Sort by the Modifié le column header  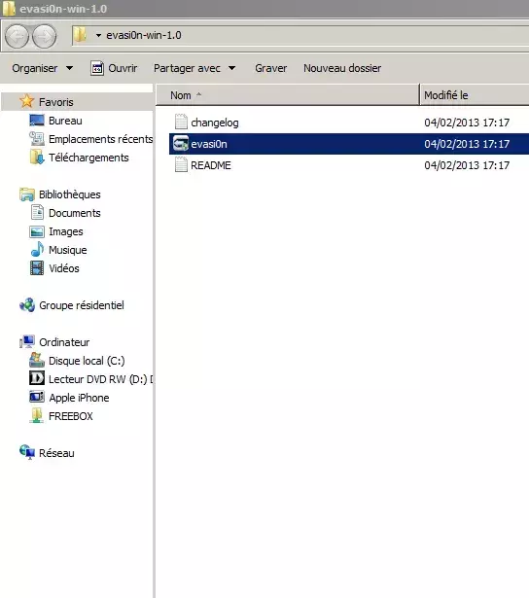click(x=475, y=95)
